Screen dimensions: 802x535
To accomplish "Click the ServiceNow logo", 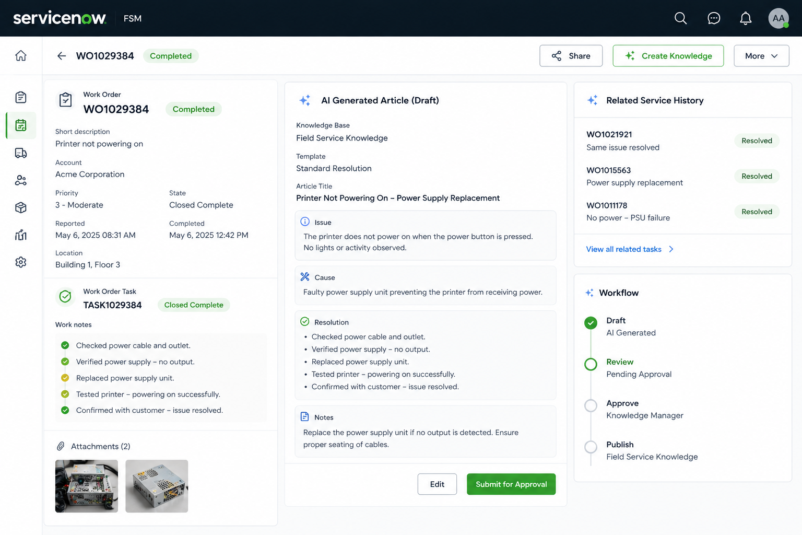I will tap(60, 18).
